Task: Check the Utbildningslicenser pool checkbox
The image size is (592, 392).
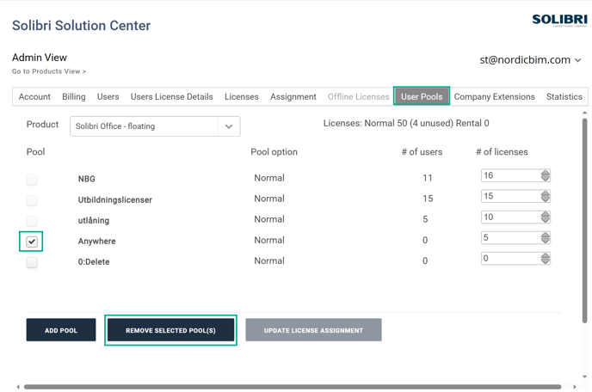Action: (x=32, y=200)
